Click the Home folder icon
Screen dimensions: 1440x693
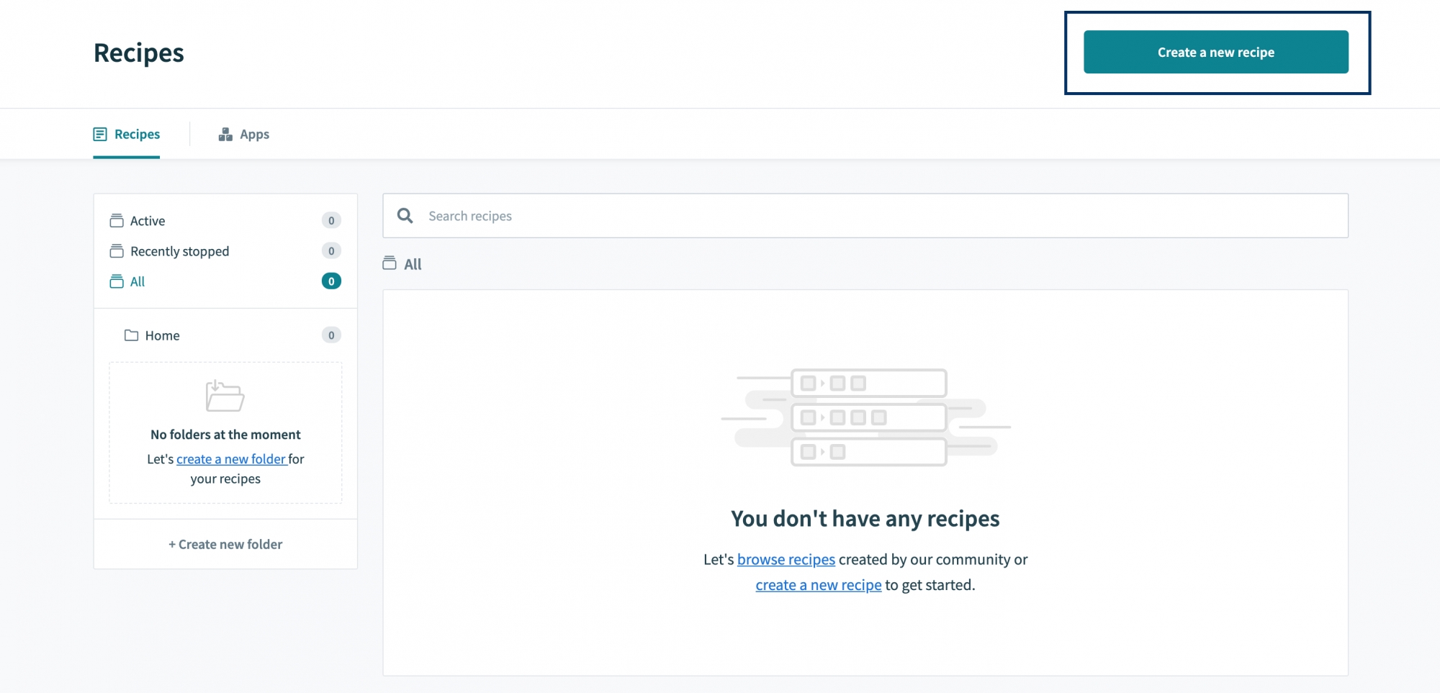[131, 335]
